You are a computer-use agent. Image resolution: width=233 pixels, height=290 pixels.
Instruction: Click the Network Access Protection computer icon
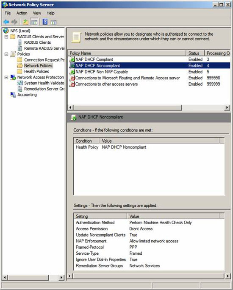[13, 77]
